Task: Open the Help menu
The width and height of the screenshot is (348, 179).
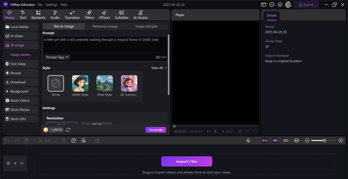Action: 64,5
